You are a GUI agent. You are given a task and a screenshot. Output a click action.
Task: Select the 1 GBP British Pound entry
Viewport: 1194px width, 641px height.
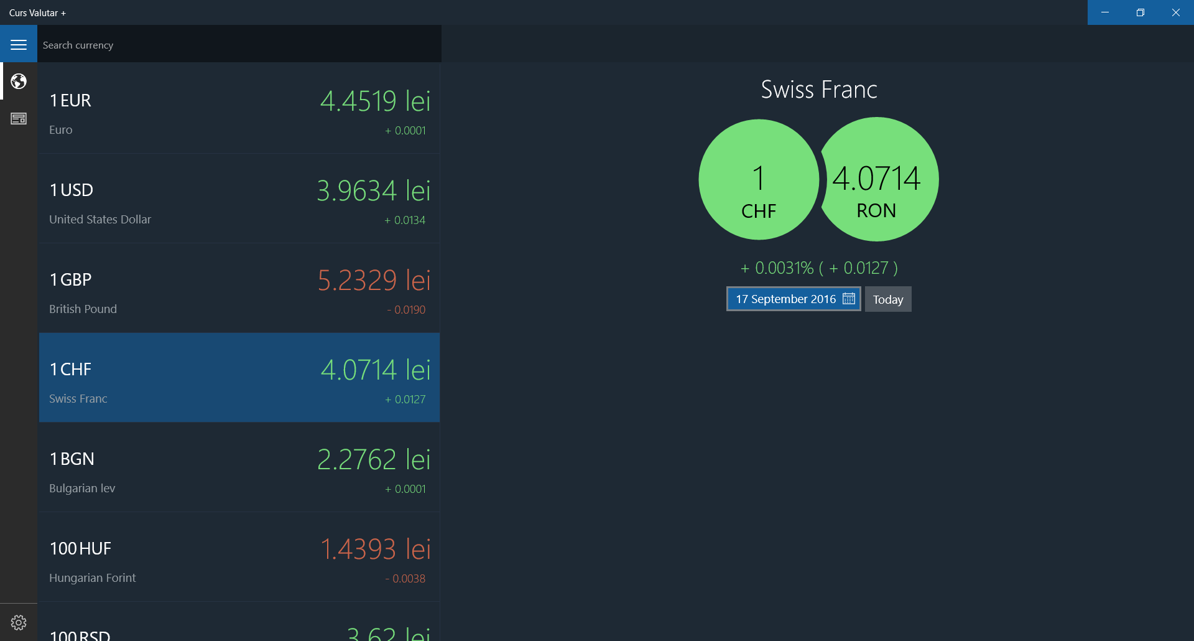coord(239,288)
